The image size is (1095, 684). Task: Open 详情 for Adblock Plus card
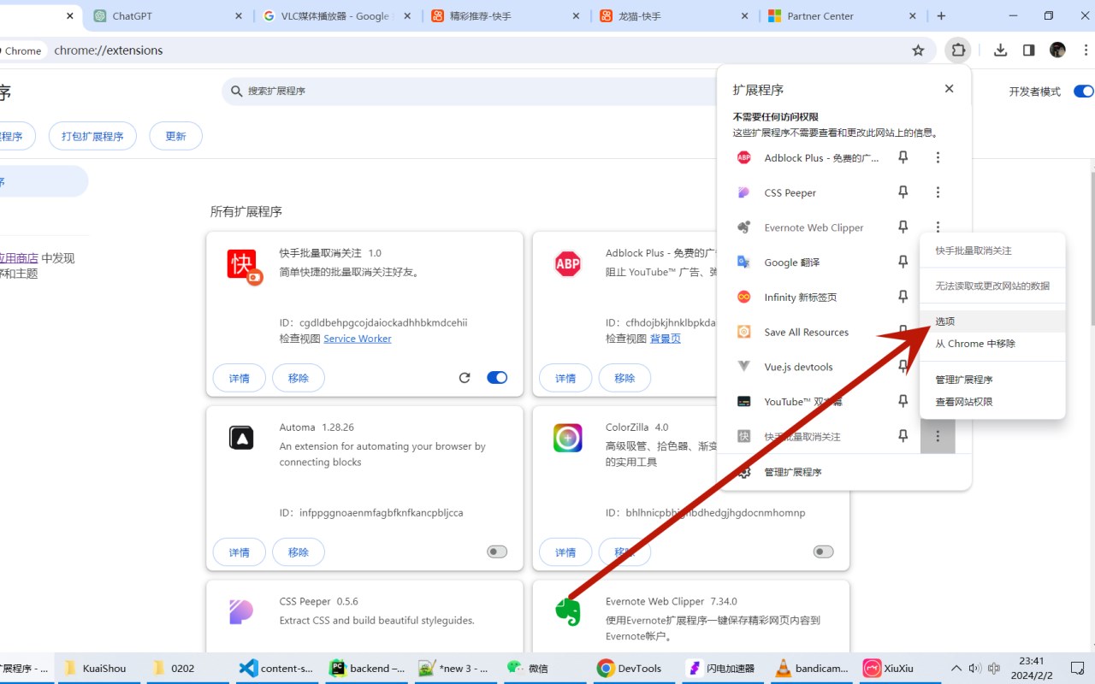click(x=565, y=378)
